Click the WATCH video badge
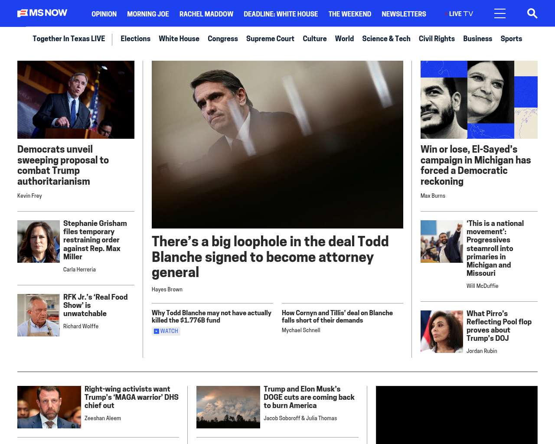This screenshot has height=444, width=555. coord(166,331)
